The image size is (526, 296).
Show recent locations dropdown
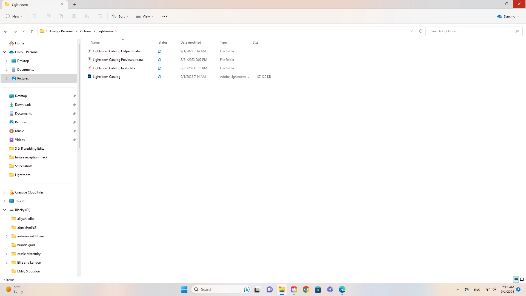coord(24,31)
